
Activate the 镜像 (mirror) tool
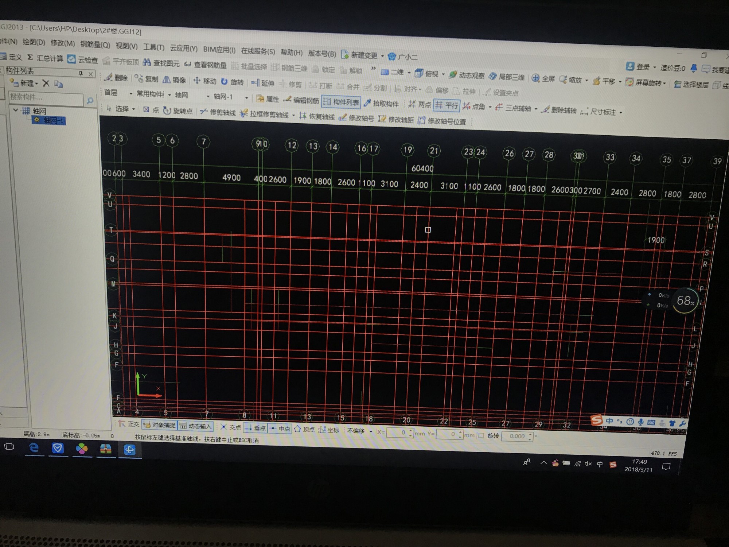(174, 79)
